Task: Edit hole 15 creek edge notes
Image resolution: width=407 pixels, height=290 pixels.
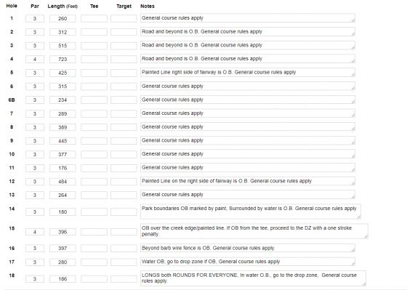Action: click(x=254, y=231)
